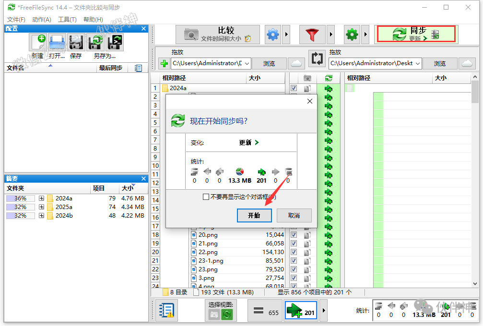Check the don't show this dialog again box

pyautogui.click(x=206, y=197)
